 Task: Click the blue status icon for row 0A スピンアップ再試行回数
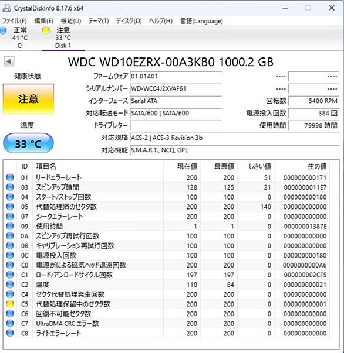10,236
